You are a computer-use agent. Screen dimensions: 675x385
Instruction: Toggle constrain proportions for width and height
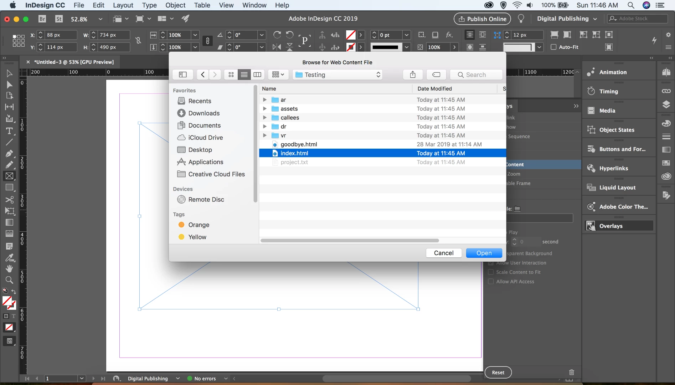[138, 41]
